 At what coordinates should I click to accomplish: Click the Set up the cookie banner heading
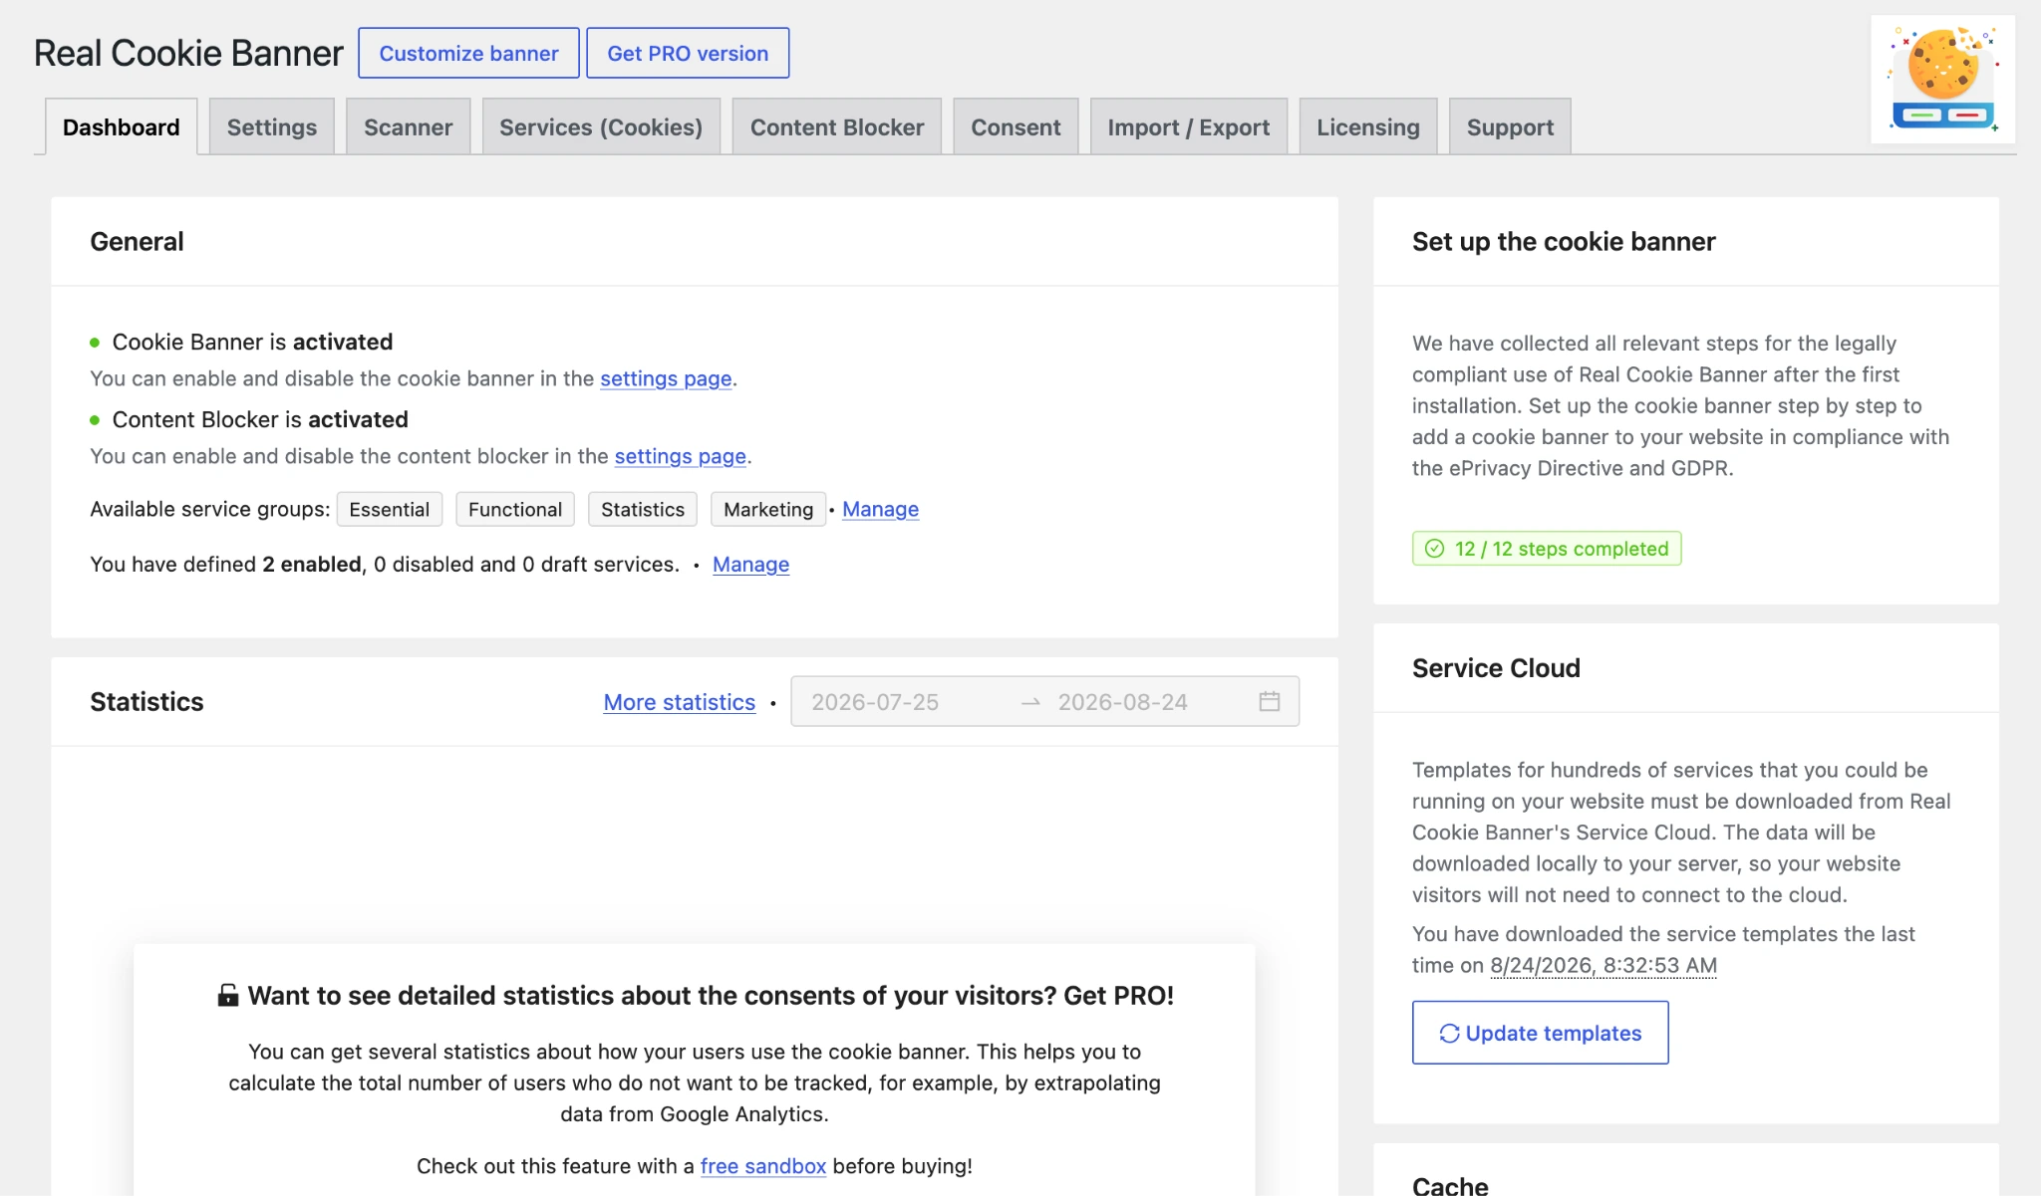point(1564,242)
